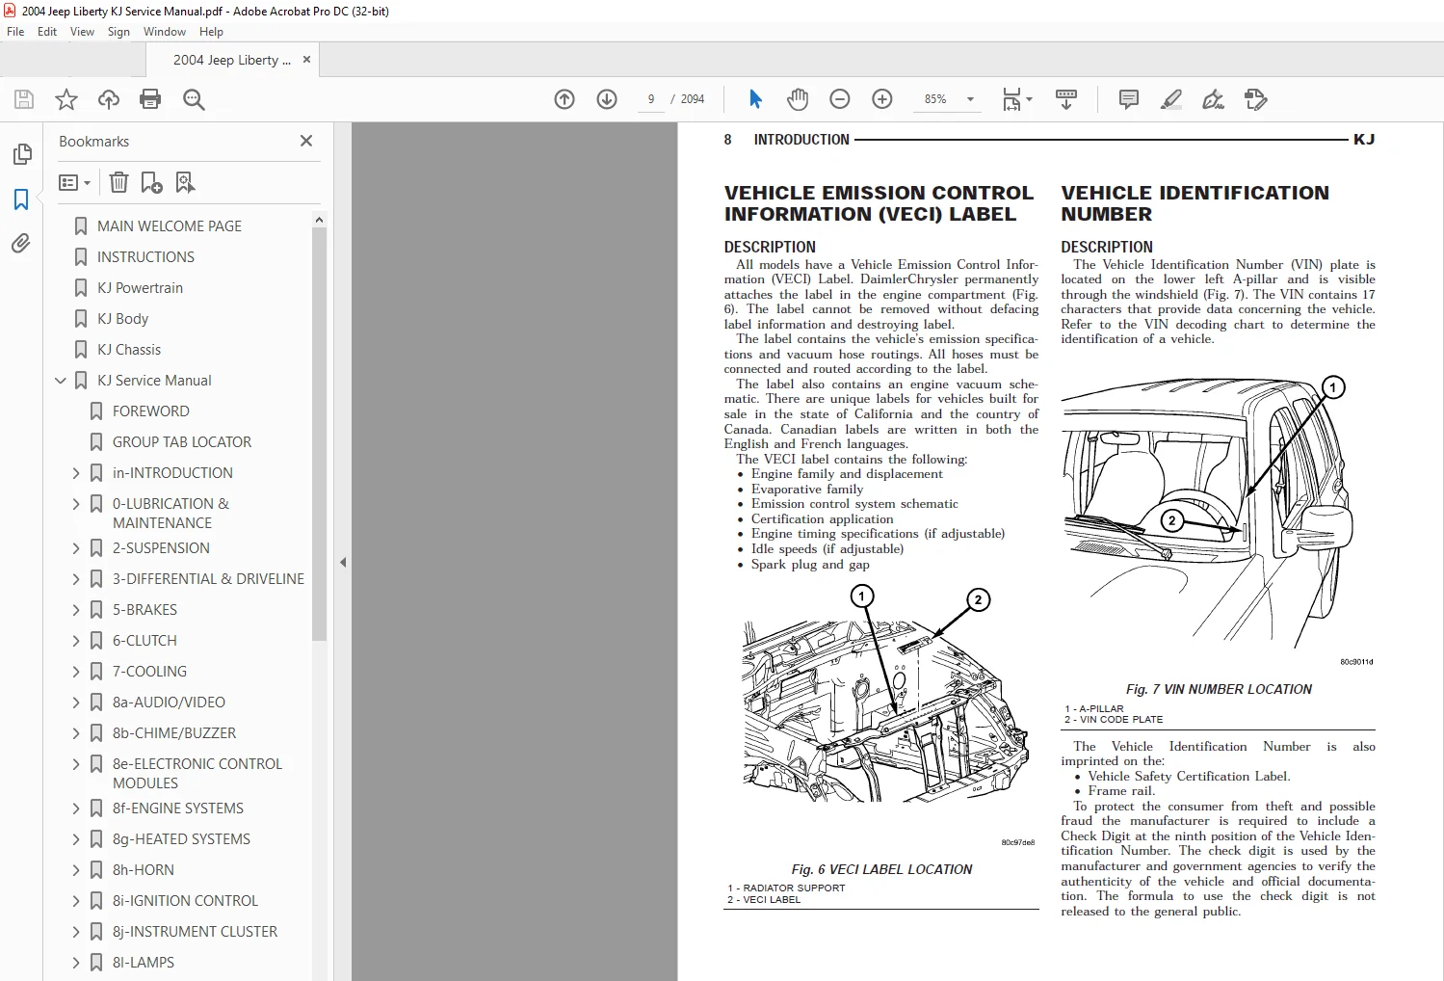1444x981 pixels.
Task: Expand the 7-COOLING bookmark
Action: pos(76,672)
